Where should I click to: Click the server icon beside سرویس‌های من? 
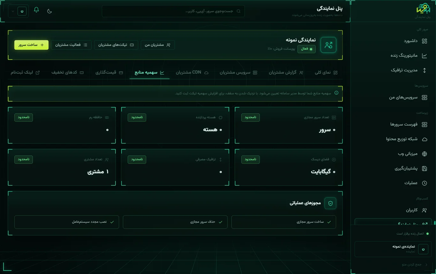pyautogui.click(x=425, y=97)
